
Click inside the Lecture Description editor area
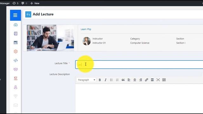(139, 98)
